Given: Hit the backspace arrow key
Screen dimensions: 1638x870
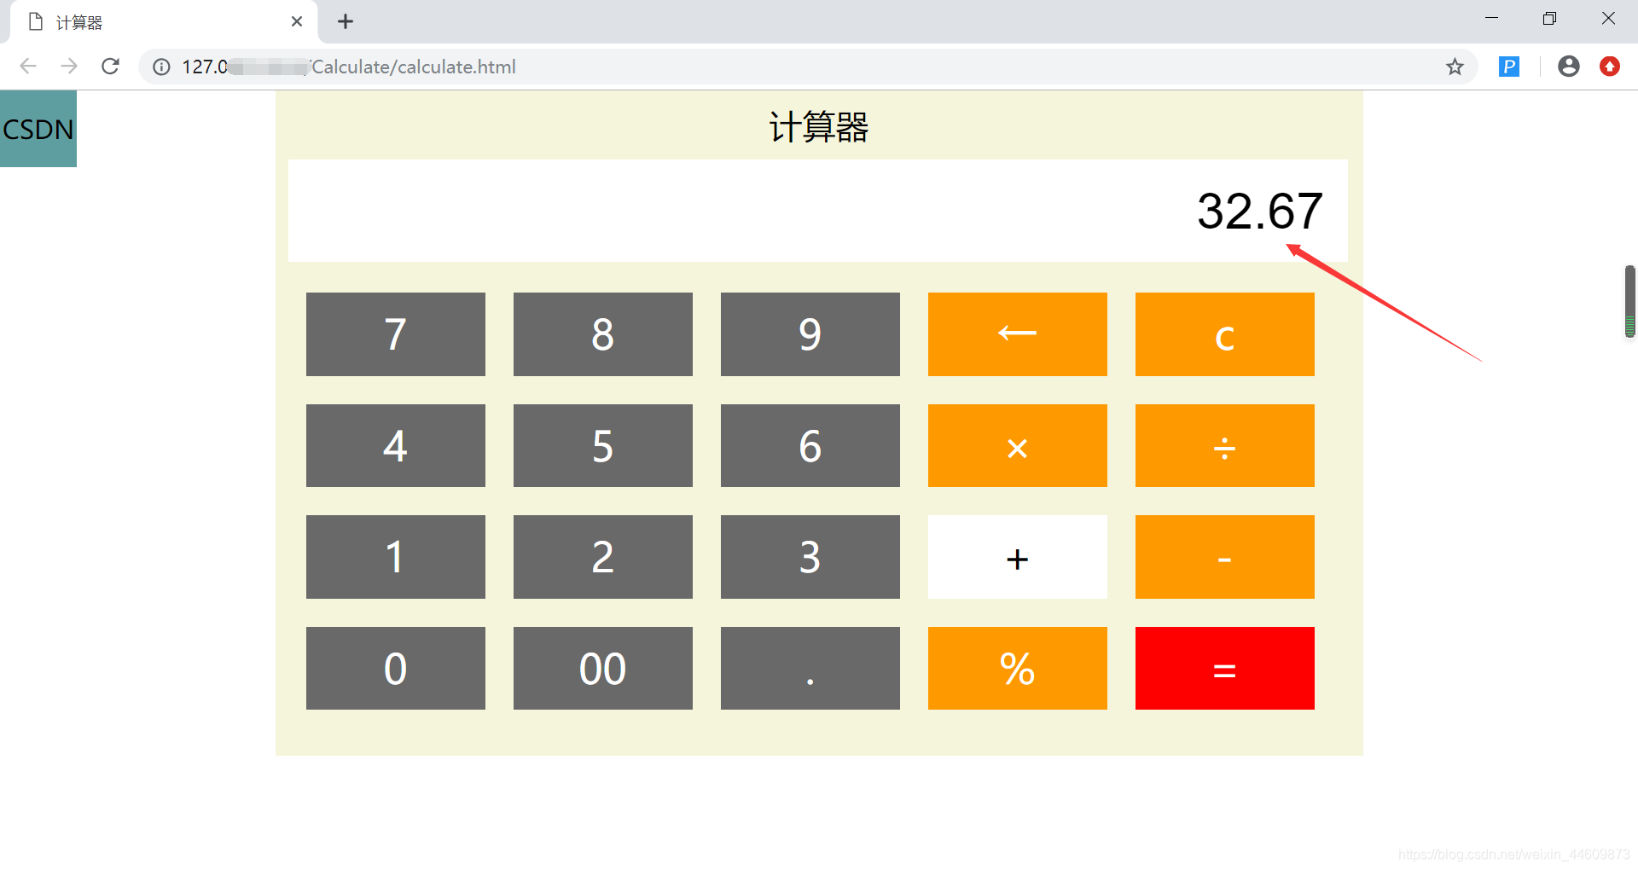Looking at the screenshot, I should tap(1018, 334).
